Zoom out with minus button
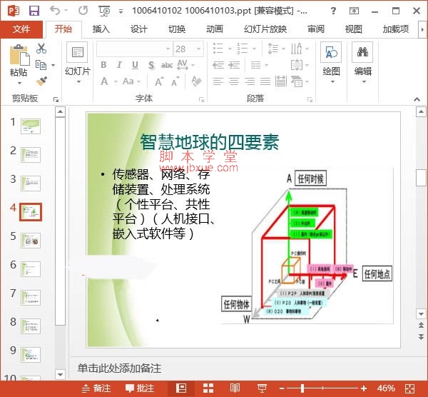 [x=282, y=388]
